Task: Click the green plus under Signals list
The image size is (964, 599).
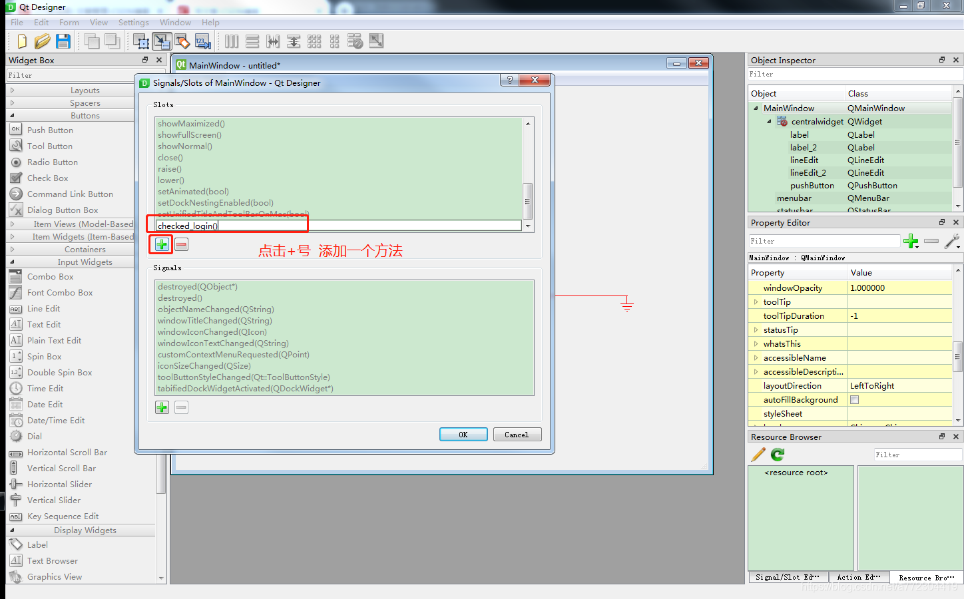Action: point(162,407)
